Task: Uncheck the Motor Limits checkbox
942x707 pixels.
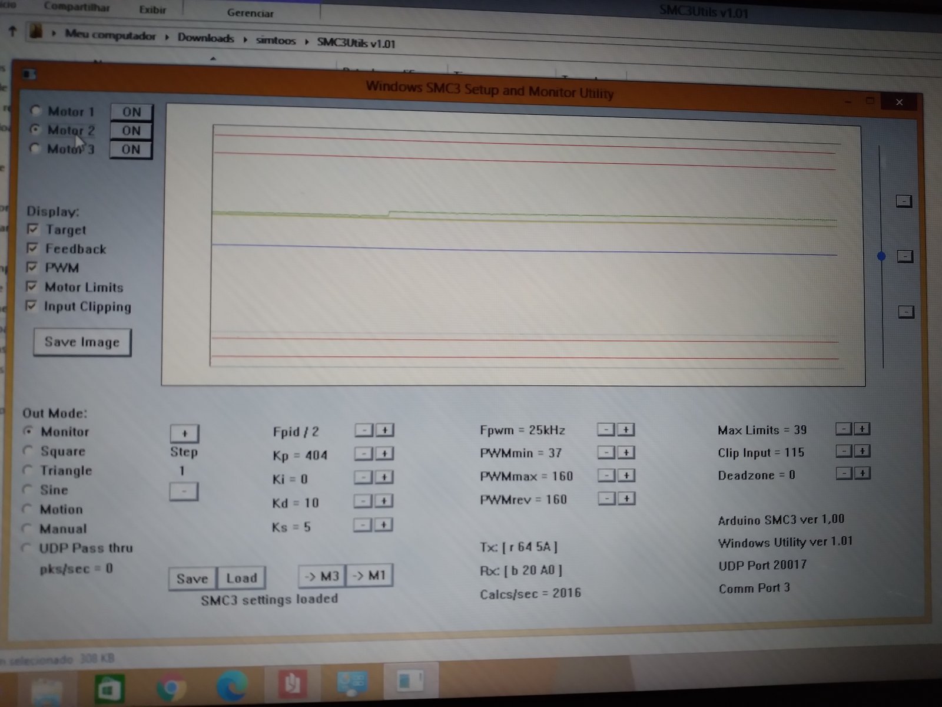Action: pyautogui.click(x=32, y=286)
